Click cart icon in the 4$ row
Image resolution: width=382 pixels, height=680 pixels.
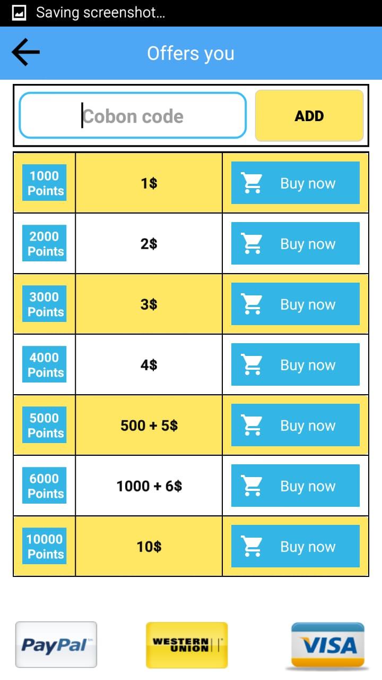click(251, 365)
